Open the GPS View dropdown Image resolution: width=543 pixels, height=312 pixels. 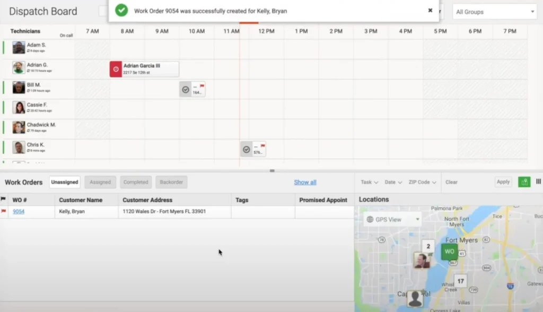392,220
